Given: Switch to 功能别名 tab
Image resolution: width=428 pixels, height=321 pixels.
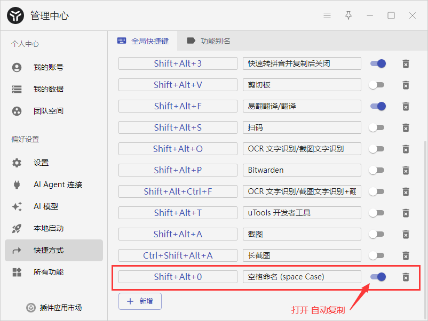Looking at the screenshot, I should pos(209,41).
